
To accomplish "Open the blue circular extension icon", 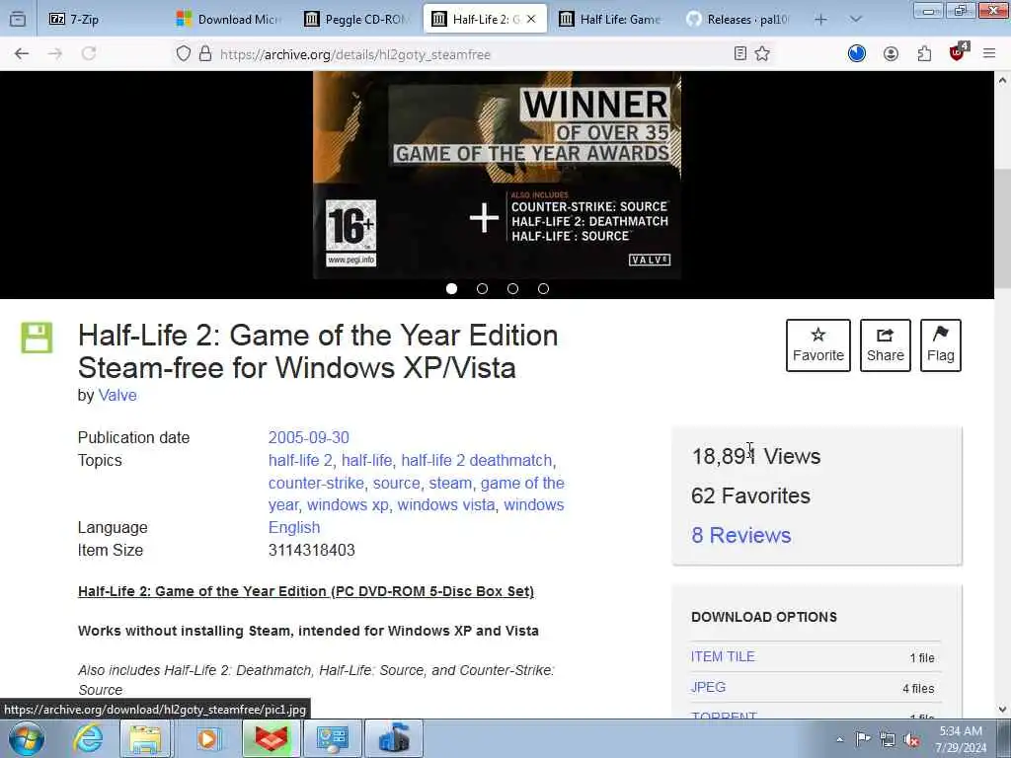I will (857, 54).
